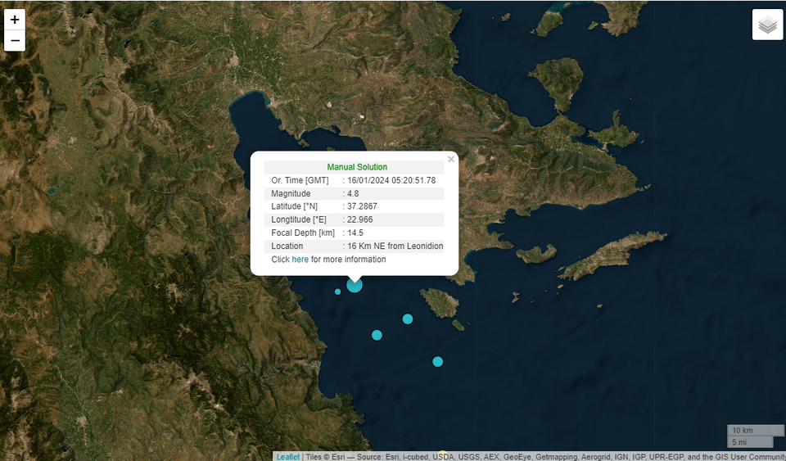Close the Manual Solution popup

450,160
